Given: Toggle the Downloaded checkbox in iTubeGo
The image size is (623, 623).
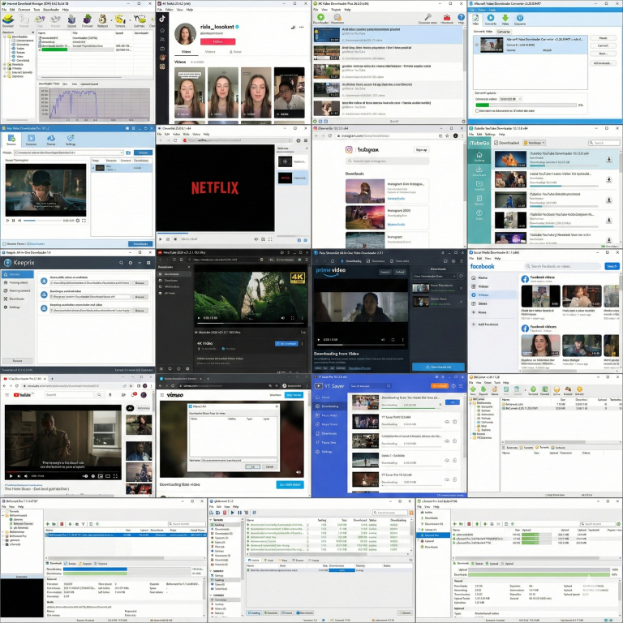Looking at the screenshot, I should [496, 143].
